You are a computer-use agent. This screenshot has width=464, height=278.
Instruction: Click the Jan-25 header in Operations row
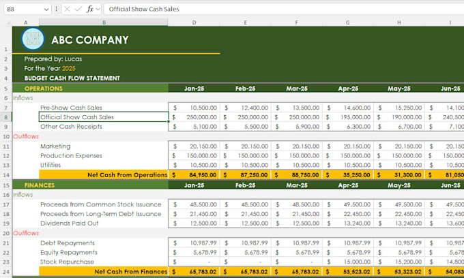point(194,89)
